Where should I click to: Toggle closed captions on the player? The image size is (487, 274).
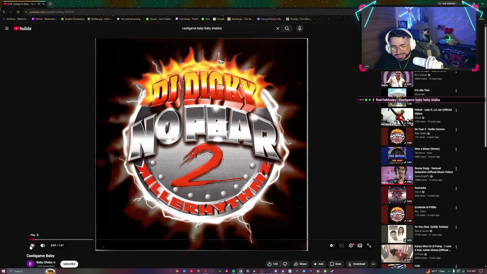tap(341, 245)
